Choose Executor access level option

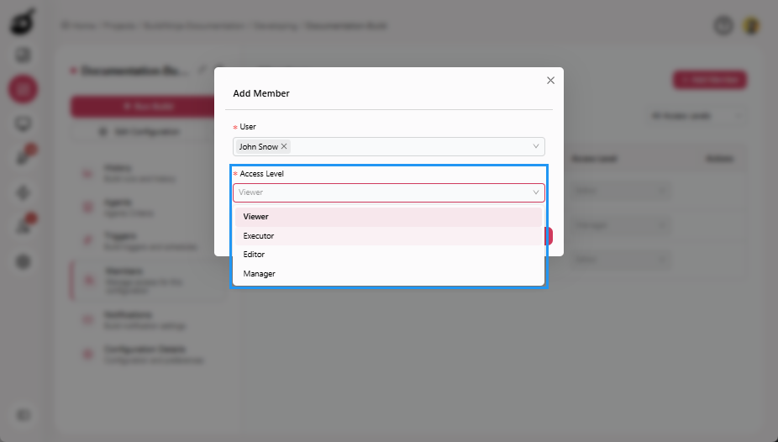388,236
